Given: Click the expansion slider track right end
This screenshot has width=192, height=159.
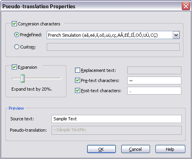Looking at the screenshot, I should click(60, 79).
